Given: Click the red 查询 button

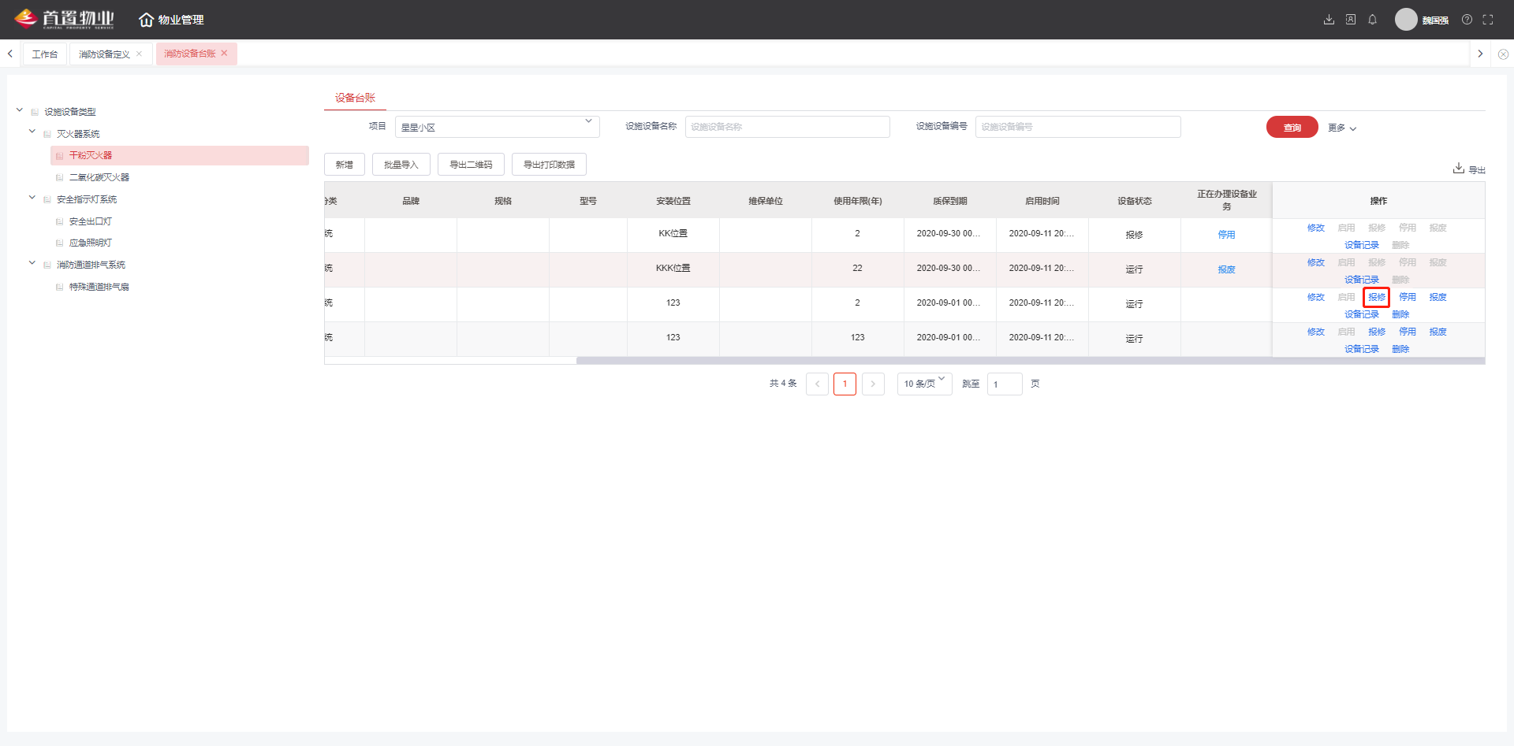Looking at the screenshot, I should click(1292, 127).
